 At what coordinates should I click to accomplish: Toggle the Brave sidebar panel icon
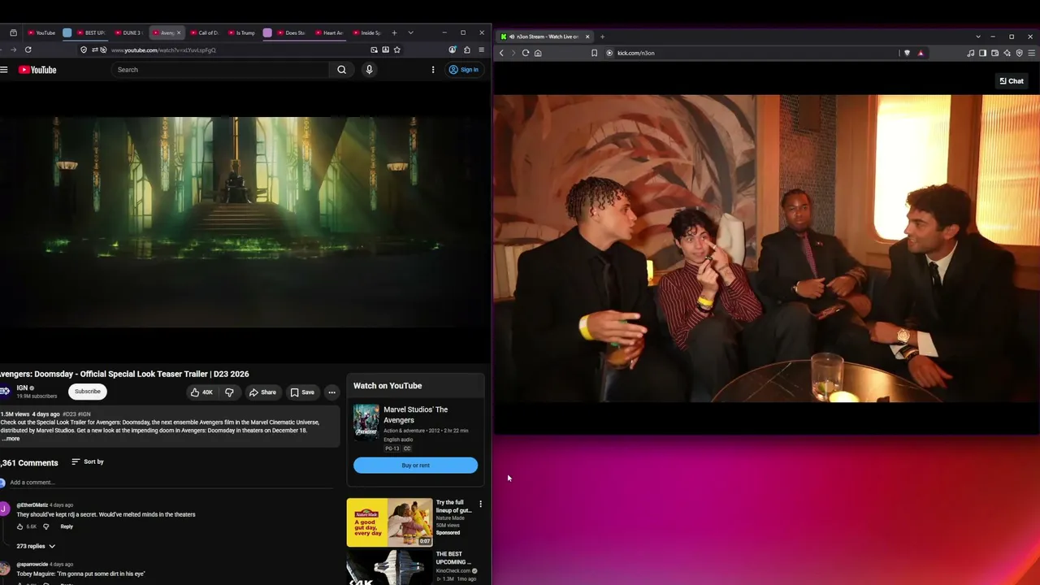[x=982, y=53]
